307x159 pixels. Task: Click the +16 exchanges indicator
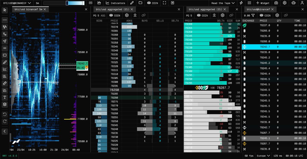coord(212,88)
